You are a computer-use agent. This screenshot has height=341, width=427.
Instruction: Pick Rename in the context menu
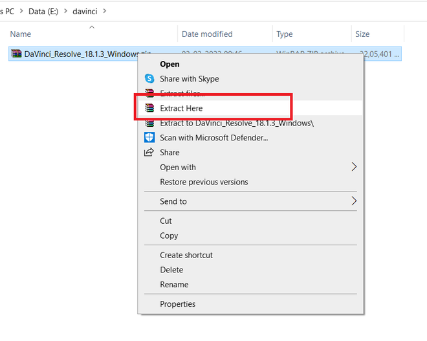[174, 285]
